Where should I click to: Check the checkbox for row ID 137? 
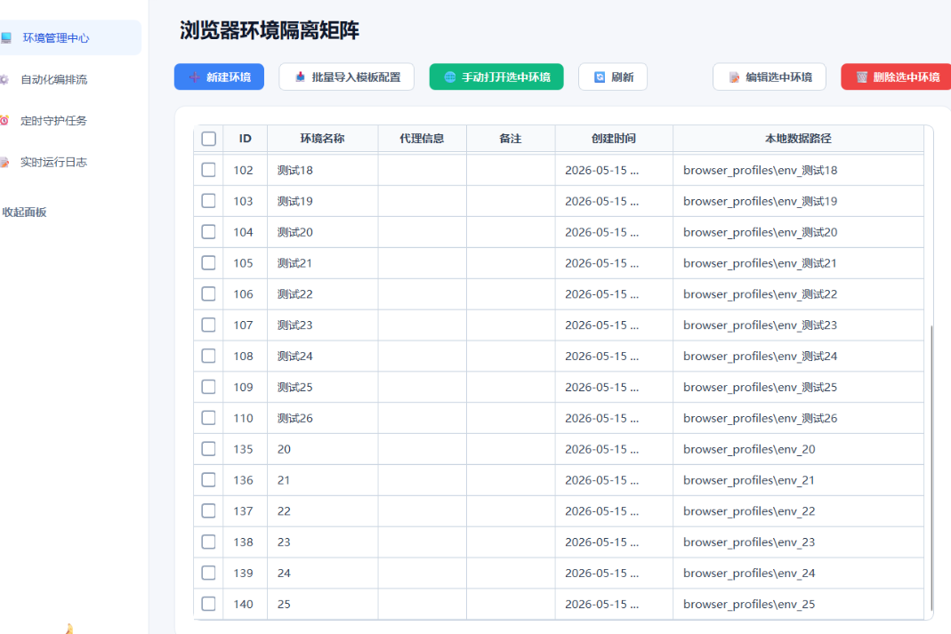tap(209, 511)
